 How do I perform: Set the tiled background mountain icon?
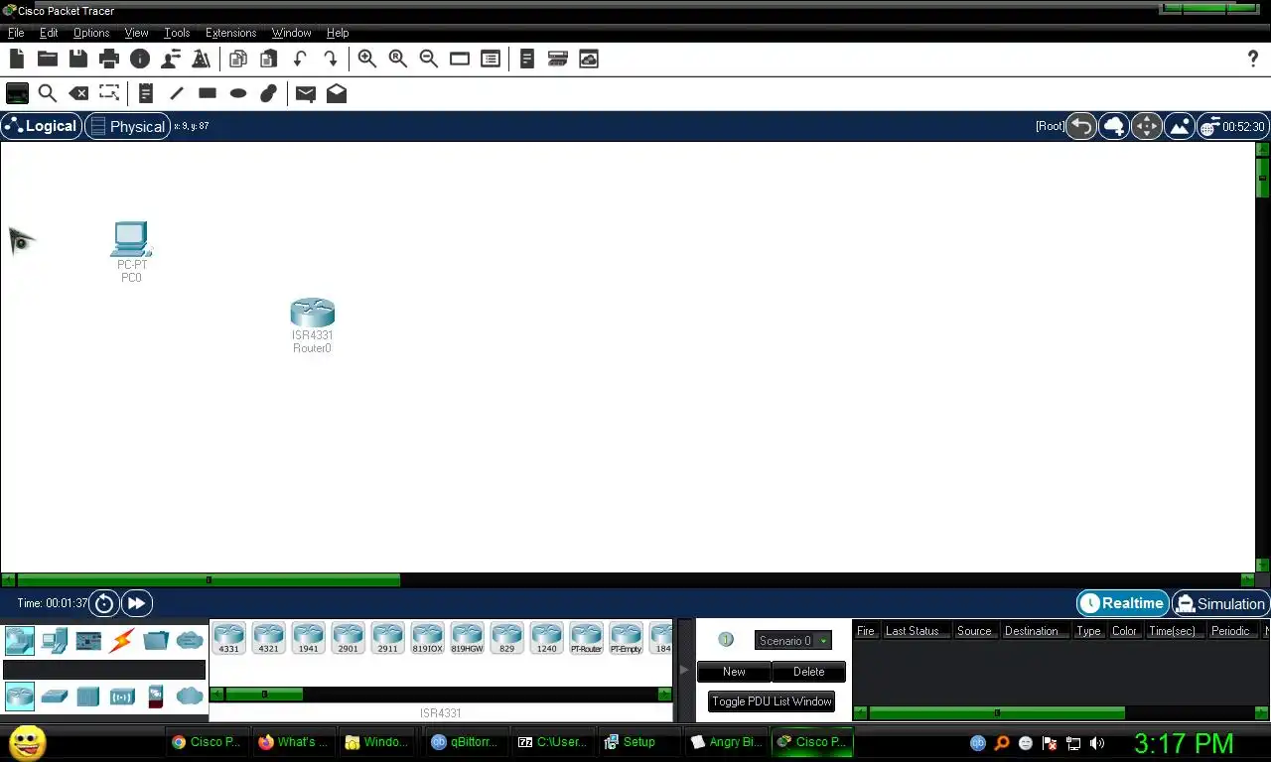pyautogui.click(x=1179, y=126)
